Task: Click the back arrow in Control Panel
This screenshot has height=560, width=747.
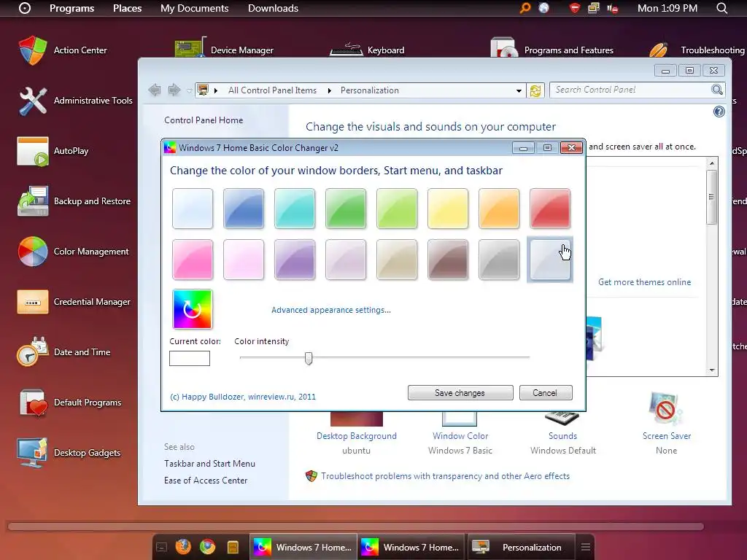Action: tap(155, 90)
